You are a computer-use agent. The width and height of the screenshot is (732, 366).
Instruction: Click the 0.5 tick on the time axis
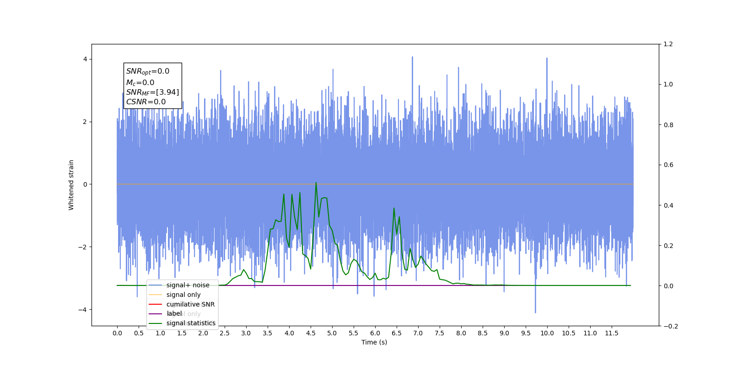139,333
